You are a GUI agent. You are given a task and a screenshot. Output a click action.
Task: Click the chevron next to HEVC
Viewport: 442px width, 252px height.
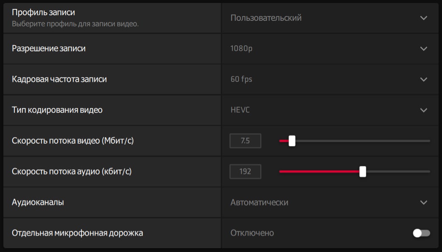click(x=423, y=110)
